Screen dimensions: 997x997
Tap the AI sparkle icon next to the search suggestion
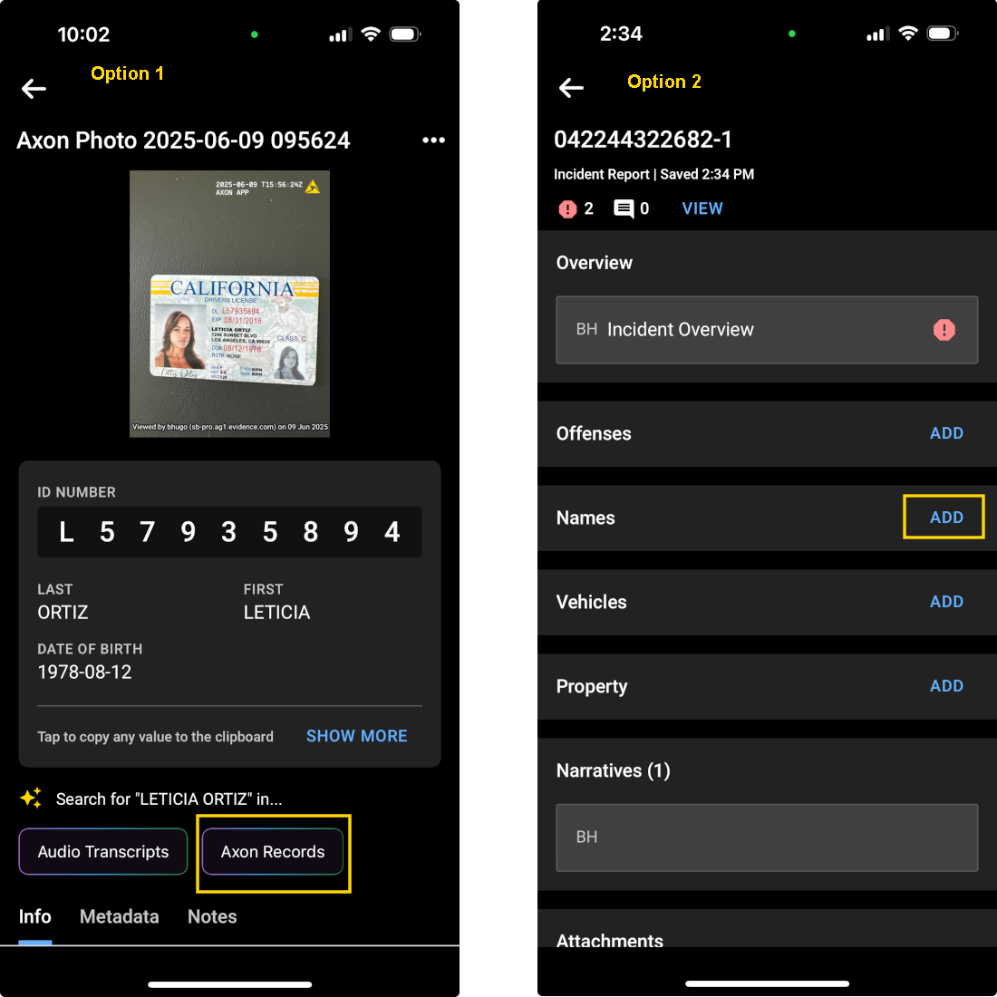click(30, 799)
